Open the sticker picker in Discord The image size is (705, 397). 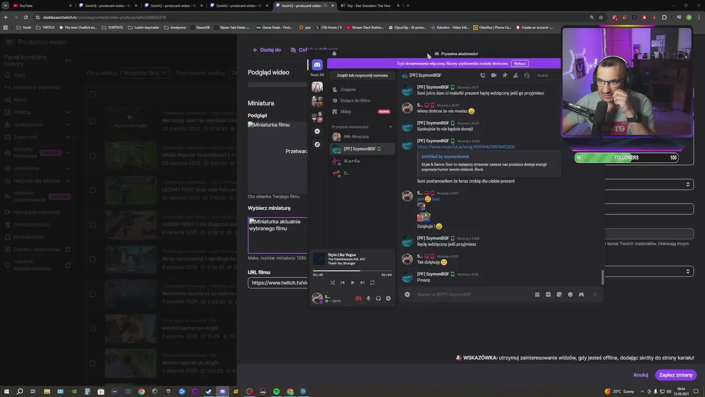pyautogui.click(x=559, y=294)
